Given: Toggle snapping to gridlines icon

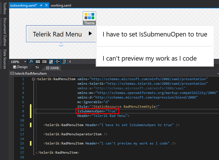Looking at the screenshot, I should (44, 61).
